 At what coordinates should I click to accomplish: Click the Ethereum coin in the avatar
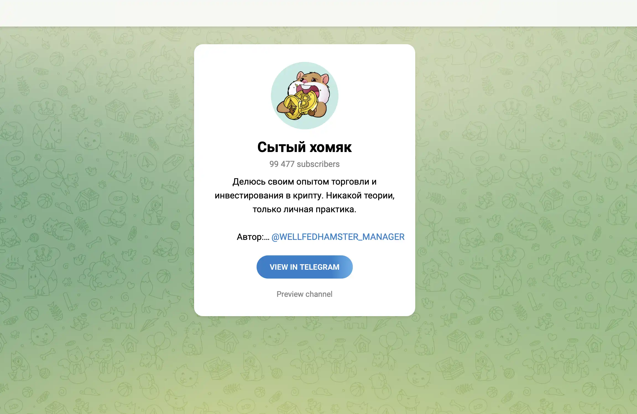292,107
